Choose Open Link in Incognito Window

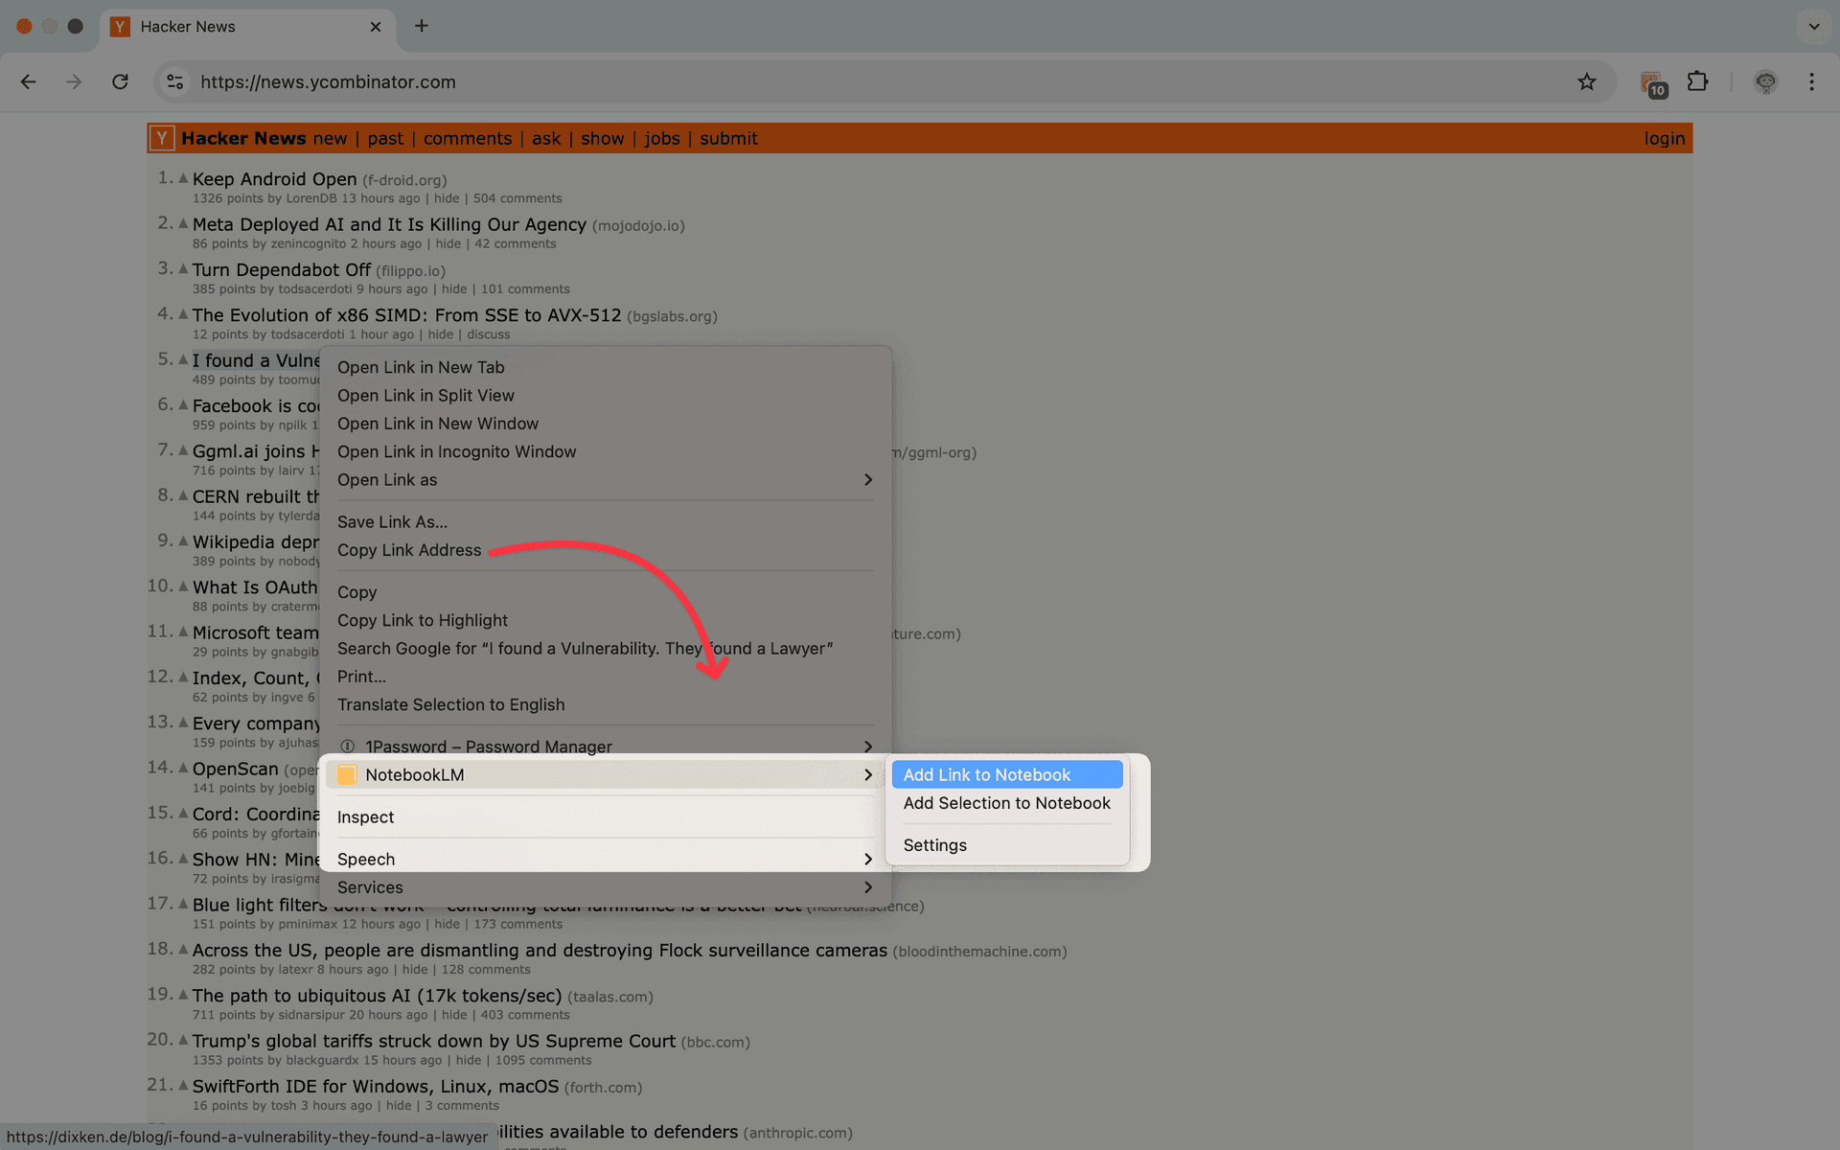tap(457, 451)
